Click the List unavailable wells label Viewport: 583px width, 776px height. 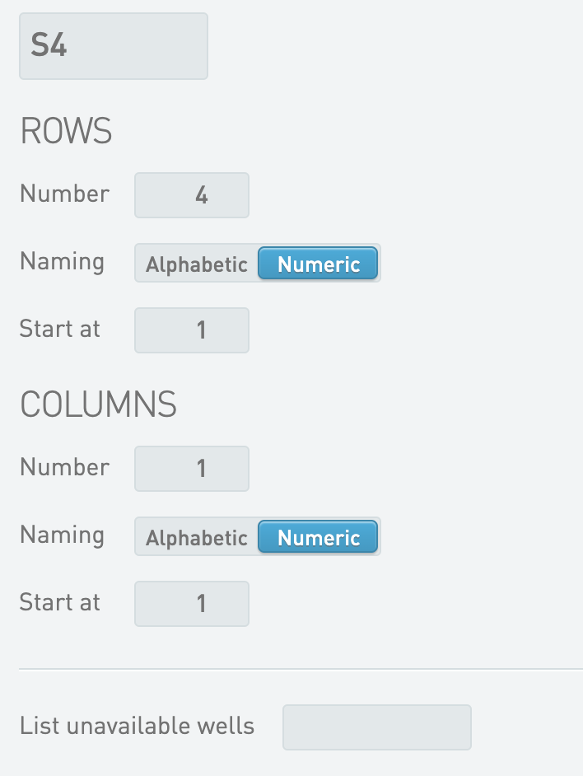click(x=137, y=727)
